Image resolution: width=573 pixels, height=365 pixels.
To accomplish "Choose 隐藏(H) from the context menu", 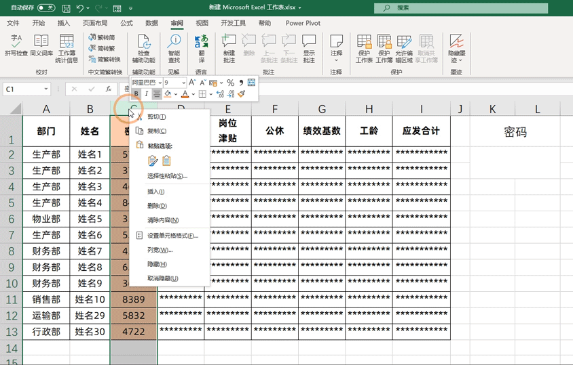I will (157, 264).
